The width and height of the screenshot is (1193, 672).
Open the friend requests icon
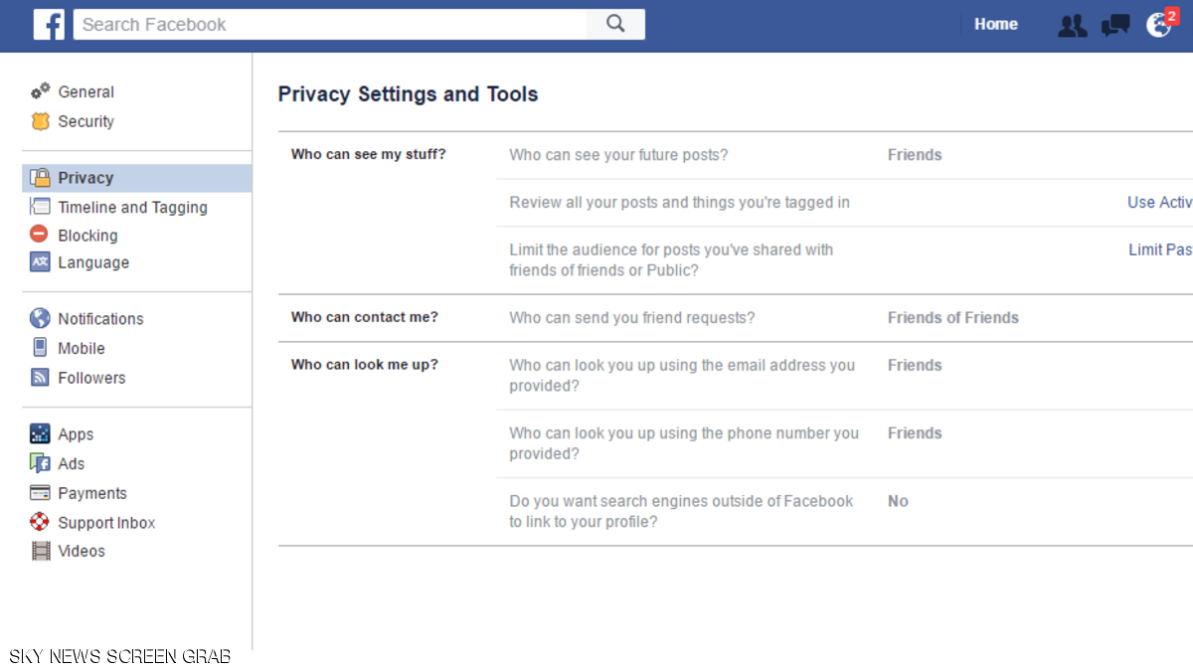pos(1072,26)
